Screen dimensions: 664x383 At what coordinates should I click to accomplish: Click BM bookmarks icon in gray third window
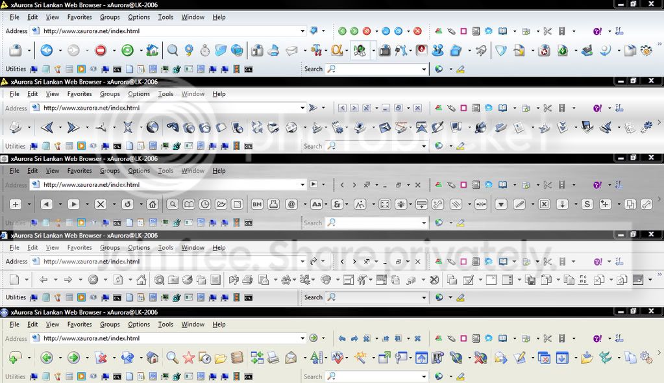(257, 204)
